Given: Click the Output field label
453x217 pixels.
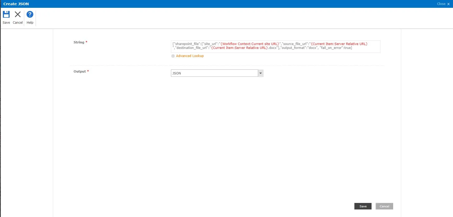Looking at the screenshot, I should [80, 71].
